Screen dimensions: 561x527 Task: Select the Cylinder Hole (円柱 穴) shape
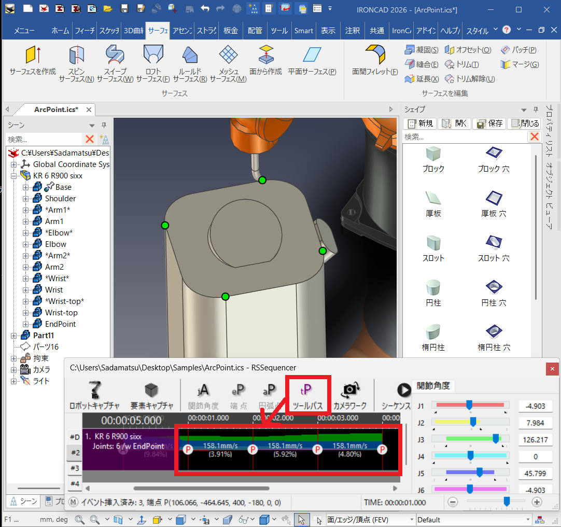pos(494,294)
